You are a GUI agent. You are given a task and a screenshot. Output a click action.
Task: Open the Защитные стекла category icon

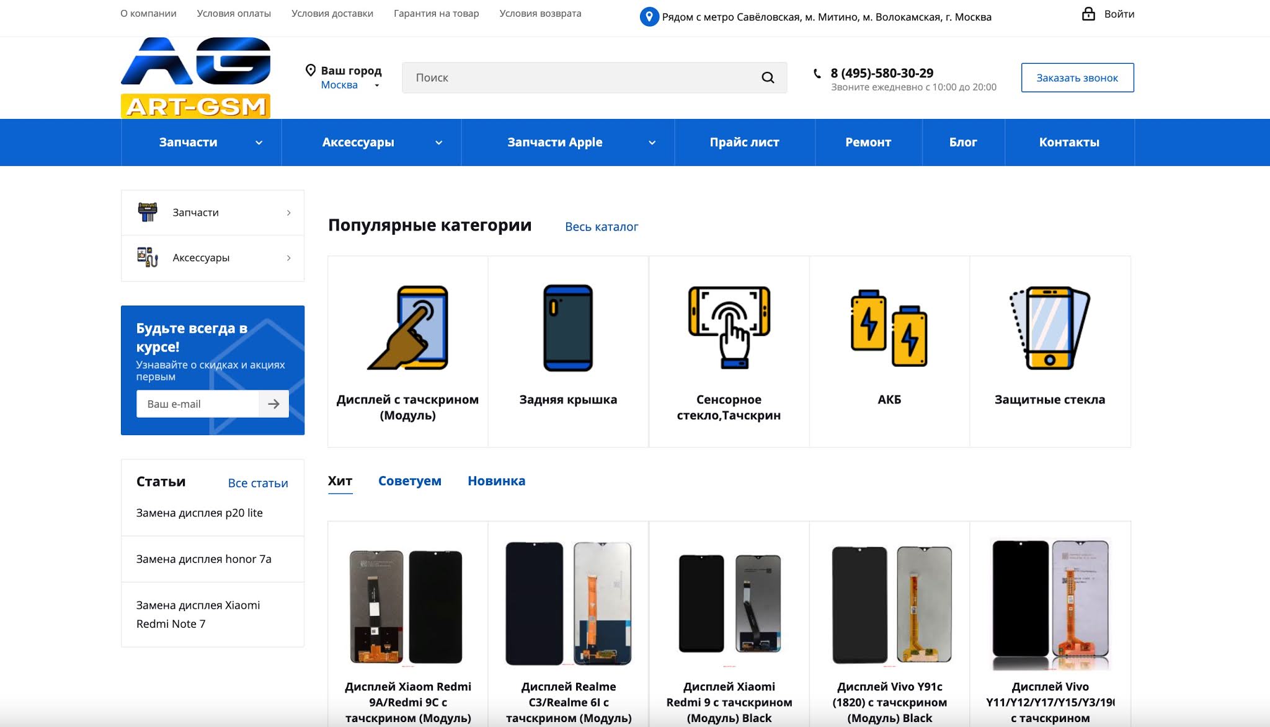coord(1050,328)
